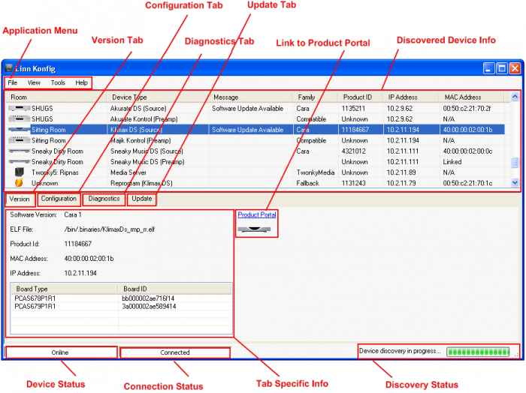Click Board ID bb000002ae716f14

click(148, 298)
